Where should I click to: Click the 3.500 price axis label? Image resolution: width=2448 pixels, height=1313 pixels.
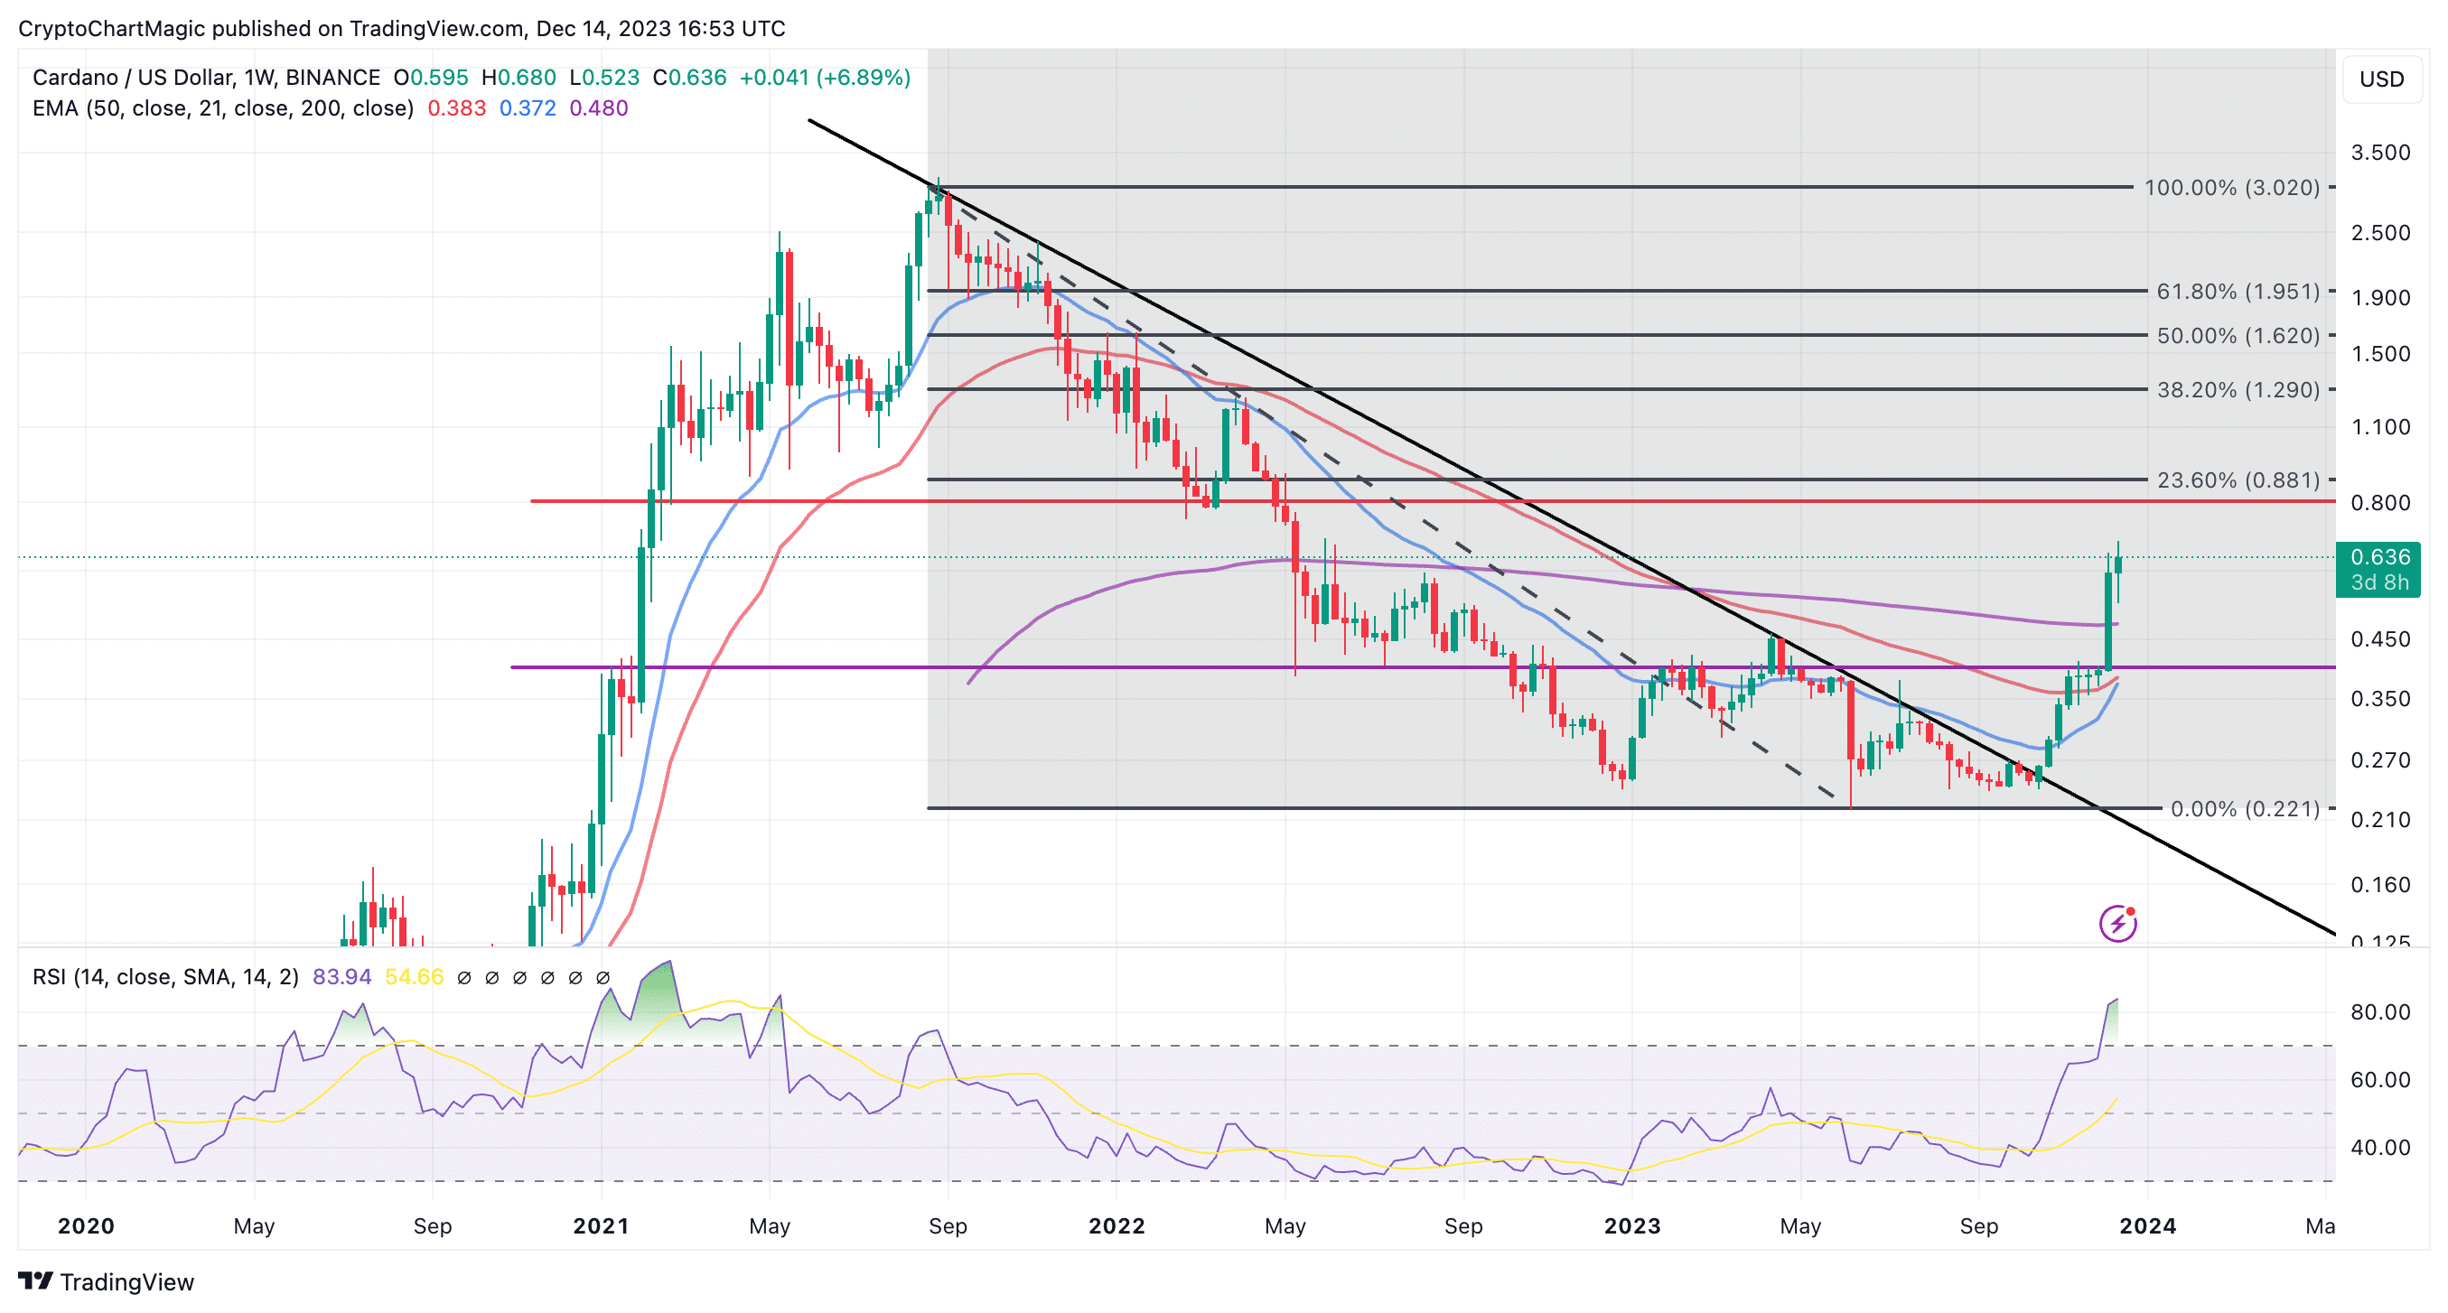click(x=2380, y=152)
